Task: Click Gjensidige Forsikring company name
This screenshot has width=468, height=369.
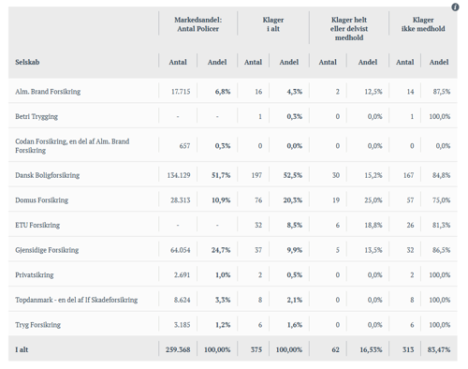Action: 47,250
